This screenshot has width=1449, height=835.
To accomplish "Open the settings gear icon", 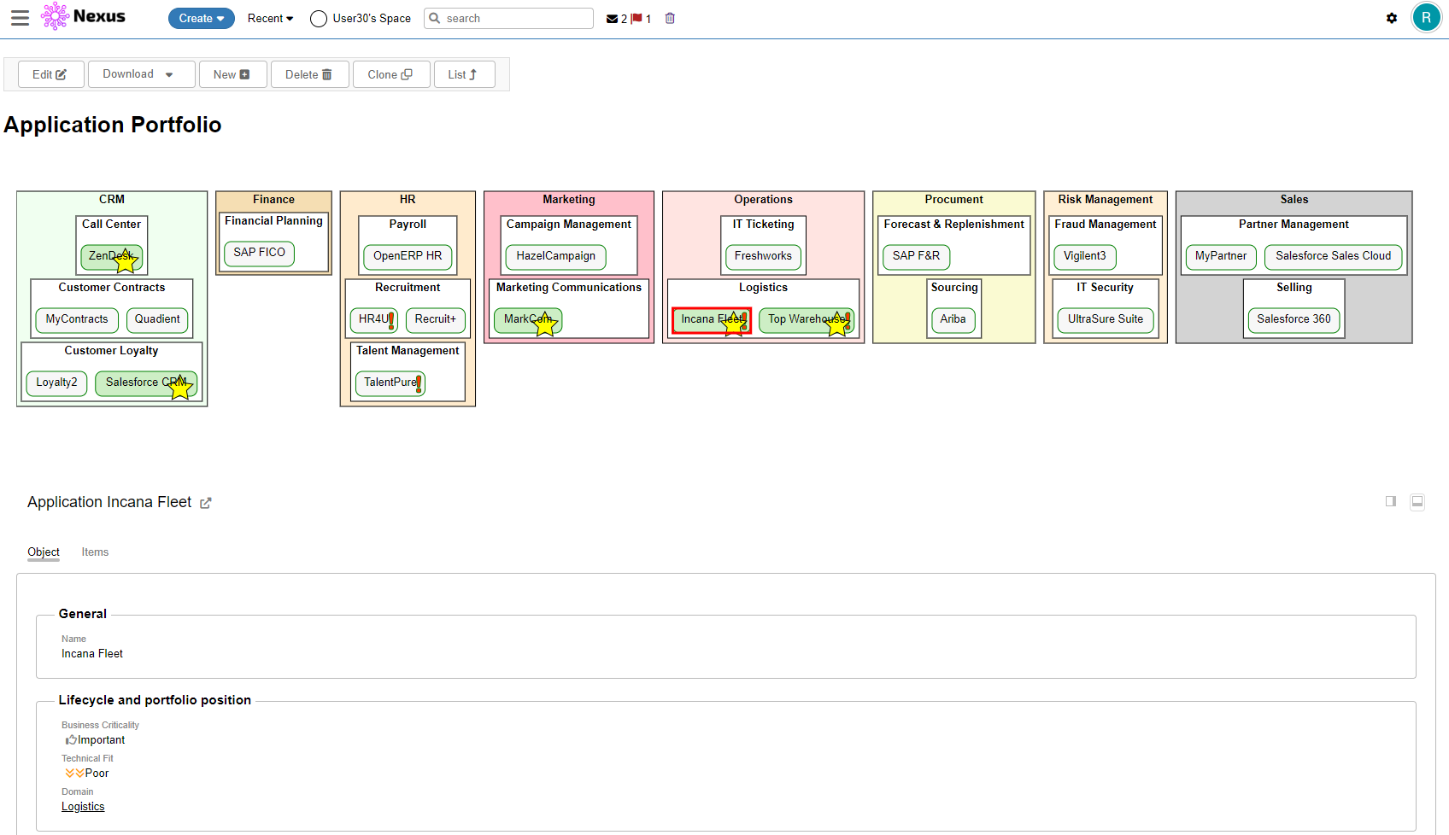I will click(x=1392, y=18).
